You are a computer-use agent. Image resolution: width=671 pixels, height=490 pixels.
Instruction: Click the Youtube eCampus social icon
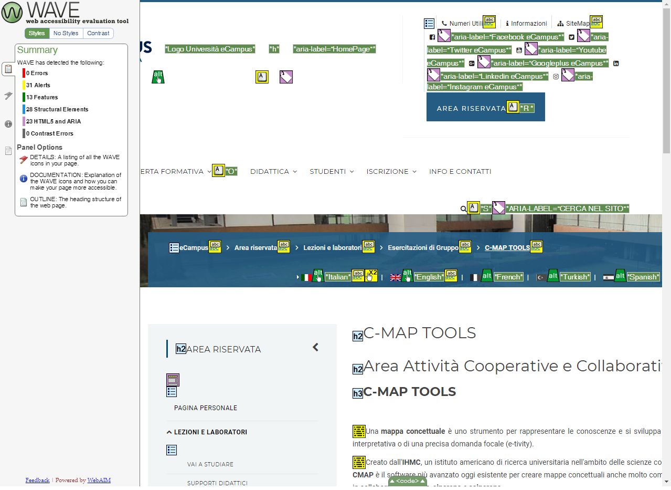pos(519,50)
